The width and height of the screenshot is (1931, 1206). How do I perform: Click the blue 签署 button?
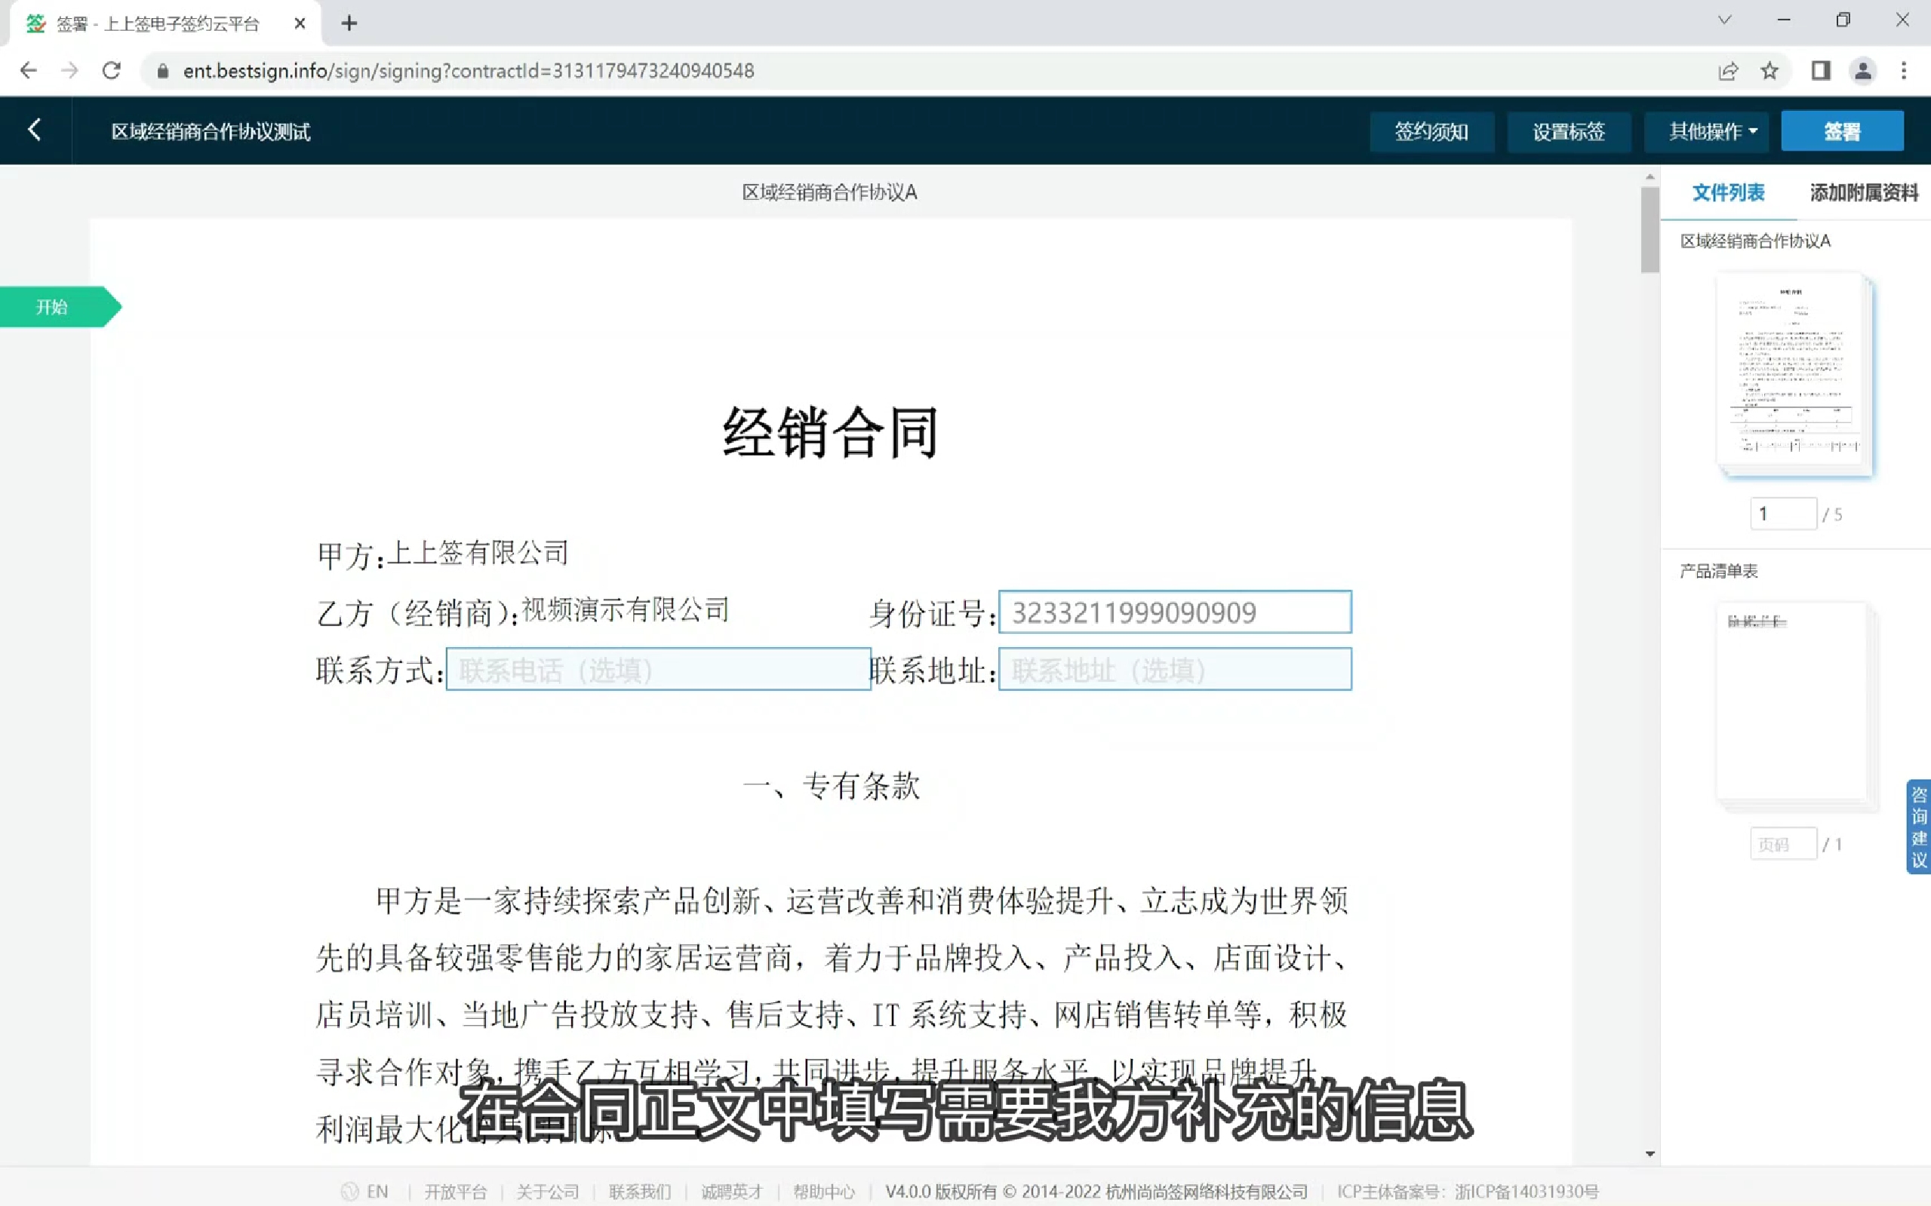click(1842, 130)
